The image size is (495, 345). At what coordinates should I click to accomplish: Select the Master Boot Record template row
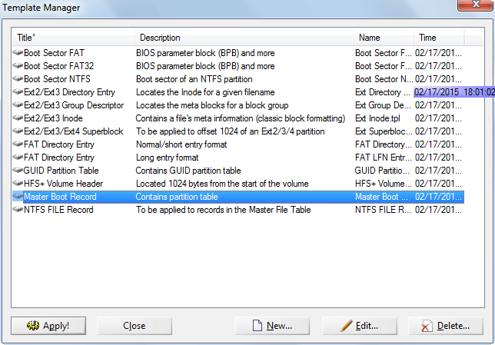tap(238, 197)
